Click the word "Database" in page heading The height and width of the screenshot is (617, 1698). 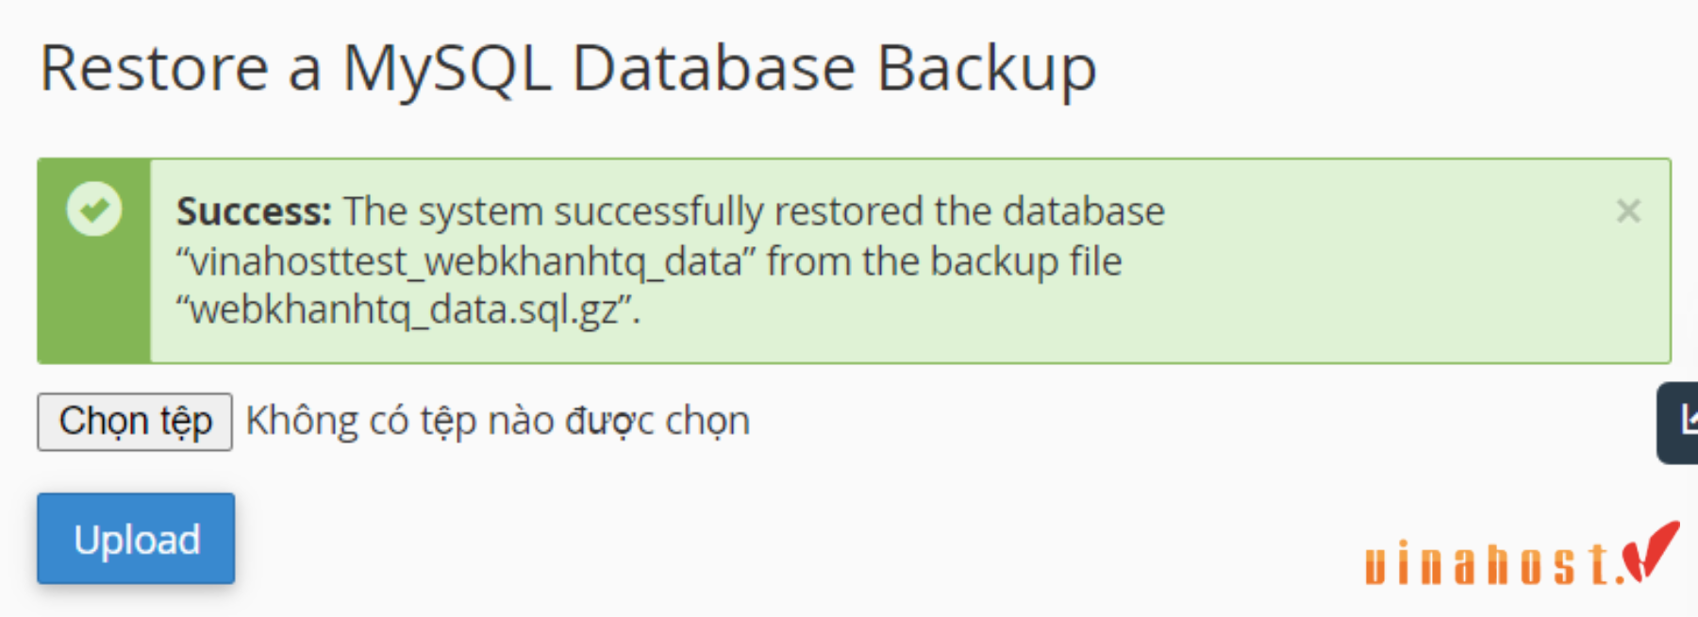click(x=714, y=69)
